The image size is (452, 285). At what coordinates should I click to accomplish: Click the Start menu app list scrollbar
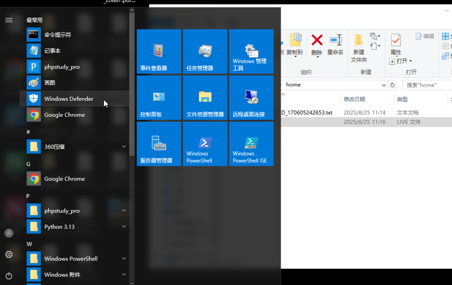click(x=132, y=84)
